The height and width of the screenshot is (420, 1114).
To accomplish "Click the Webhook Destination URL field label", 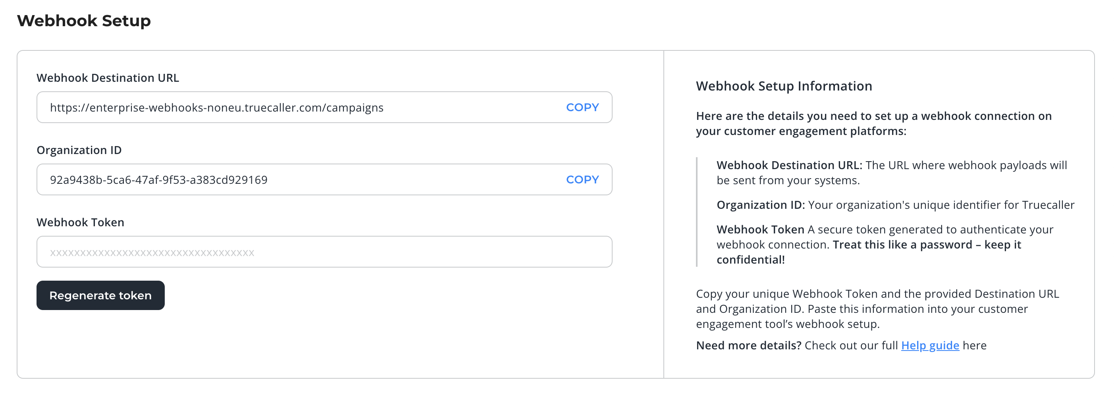I will point(108,78).
